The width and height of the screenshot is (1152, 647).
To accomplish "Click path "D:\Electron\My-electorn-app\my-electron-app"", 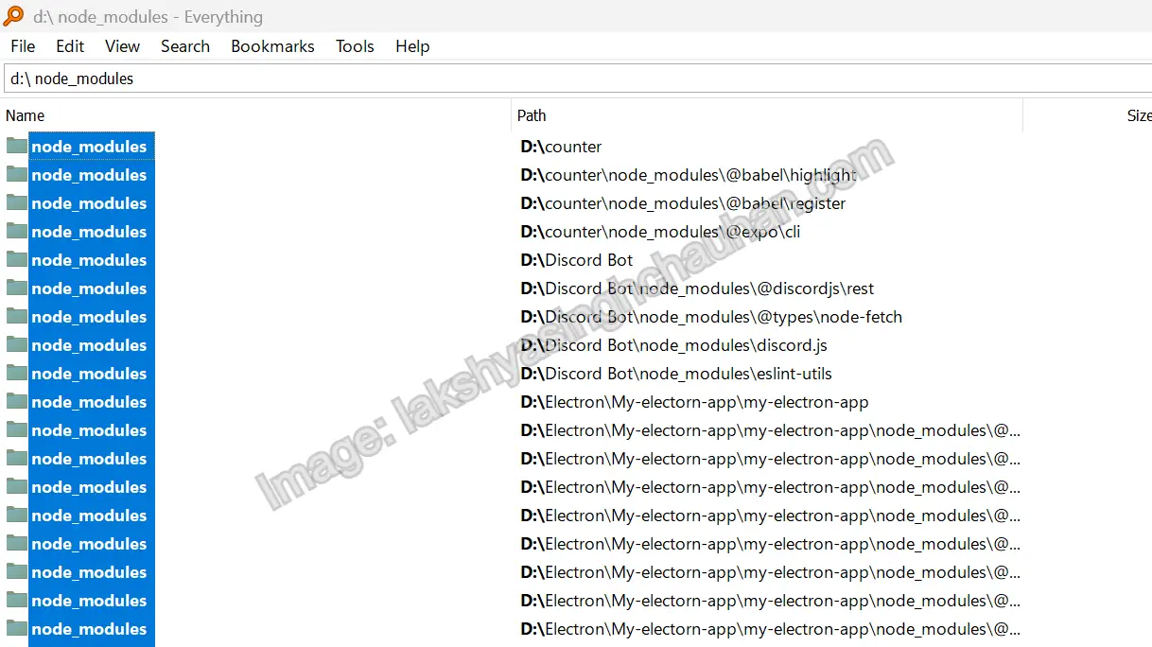I will [694, 402].
